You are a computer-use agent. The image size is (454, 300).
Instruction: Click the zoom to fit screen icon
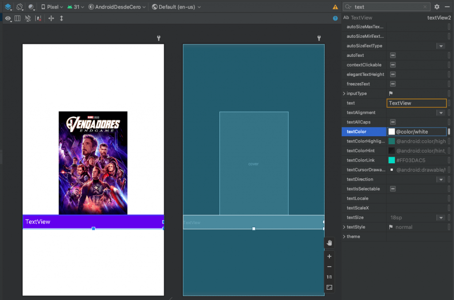pos(329,287)
